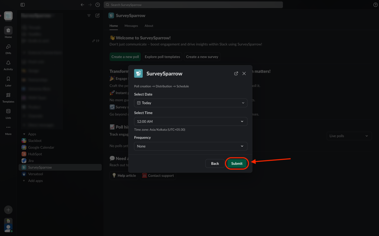This screenshot has width=379, height=236.
Task: Collapse the Apps section
Action: click(x=24, y=134)
